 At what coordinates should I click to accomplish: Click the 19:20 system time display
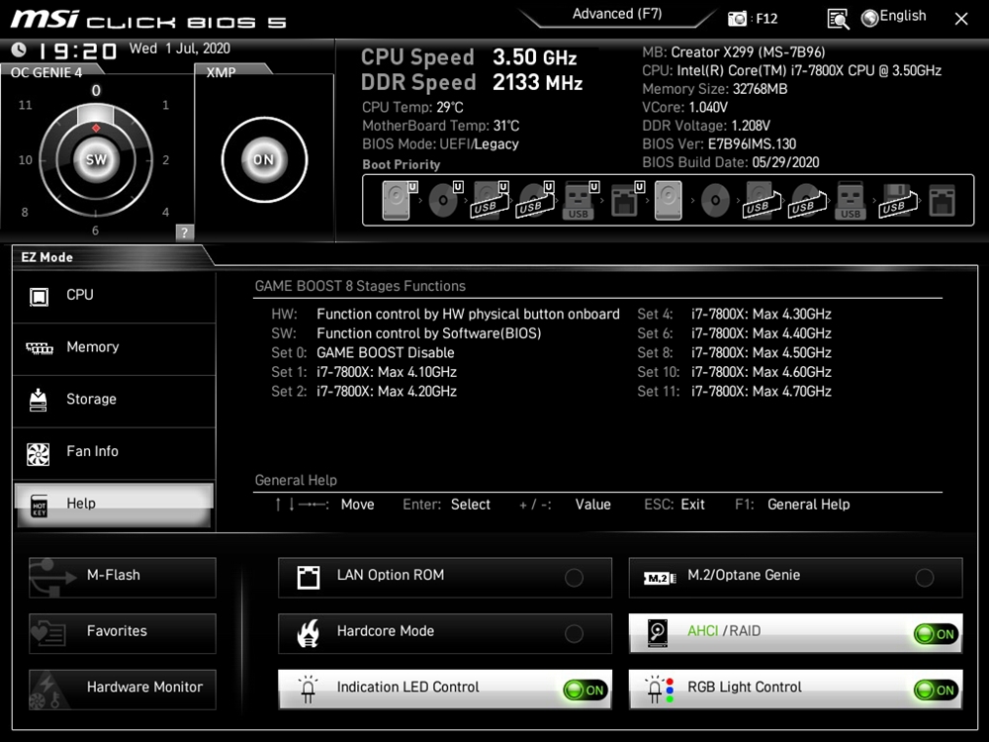(x=77, y=50)
